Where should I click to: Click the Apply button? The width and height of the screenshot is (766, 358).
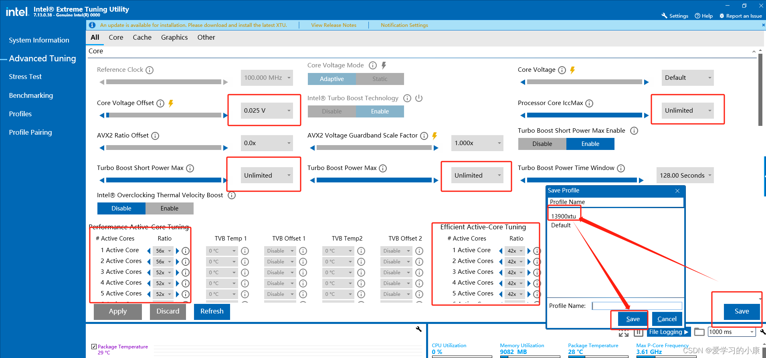click(118, 311)
